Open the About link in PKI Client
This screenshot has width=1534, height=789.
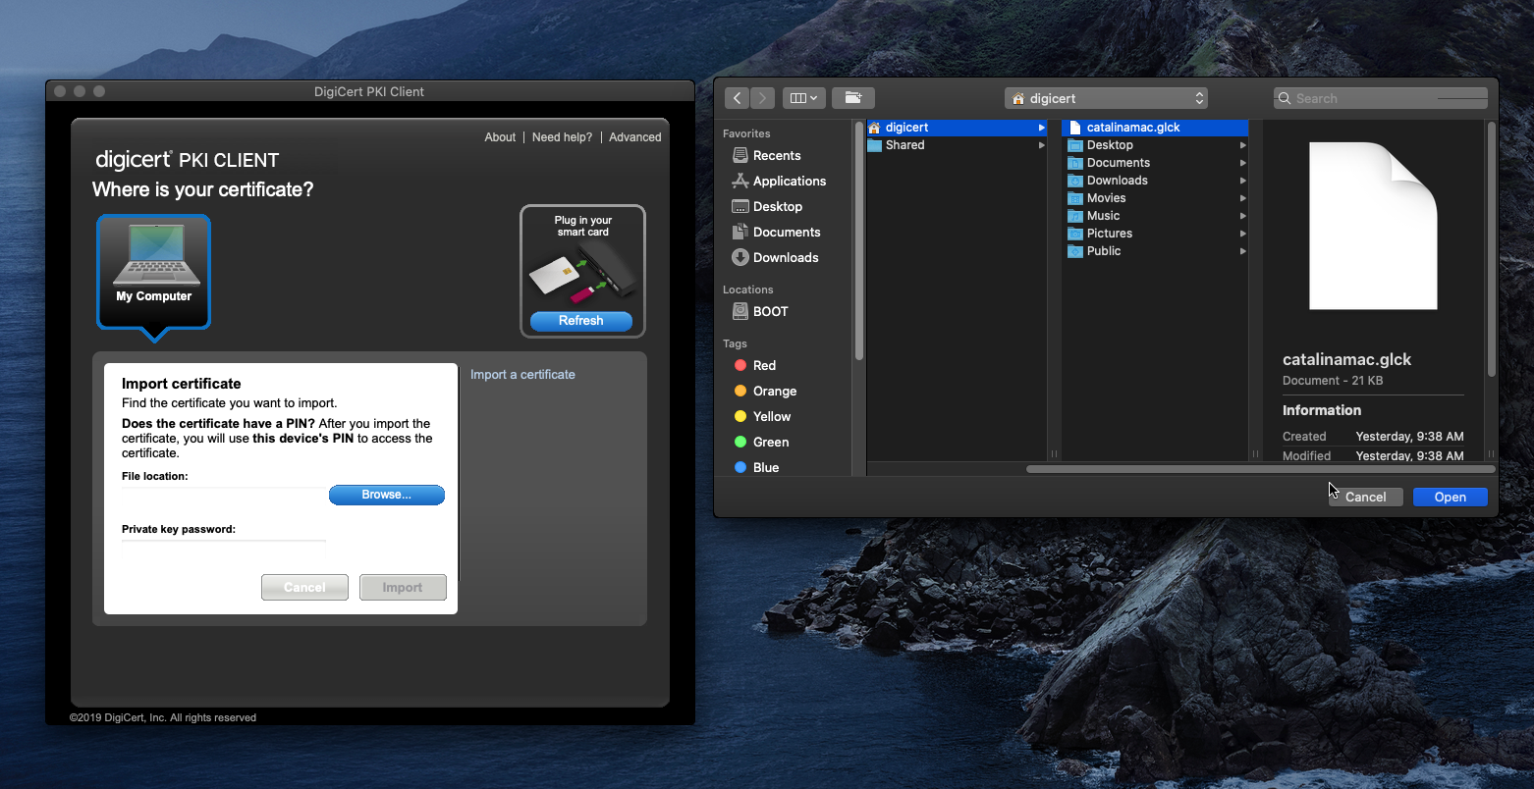pyautogui.click(x=500, y=137)
